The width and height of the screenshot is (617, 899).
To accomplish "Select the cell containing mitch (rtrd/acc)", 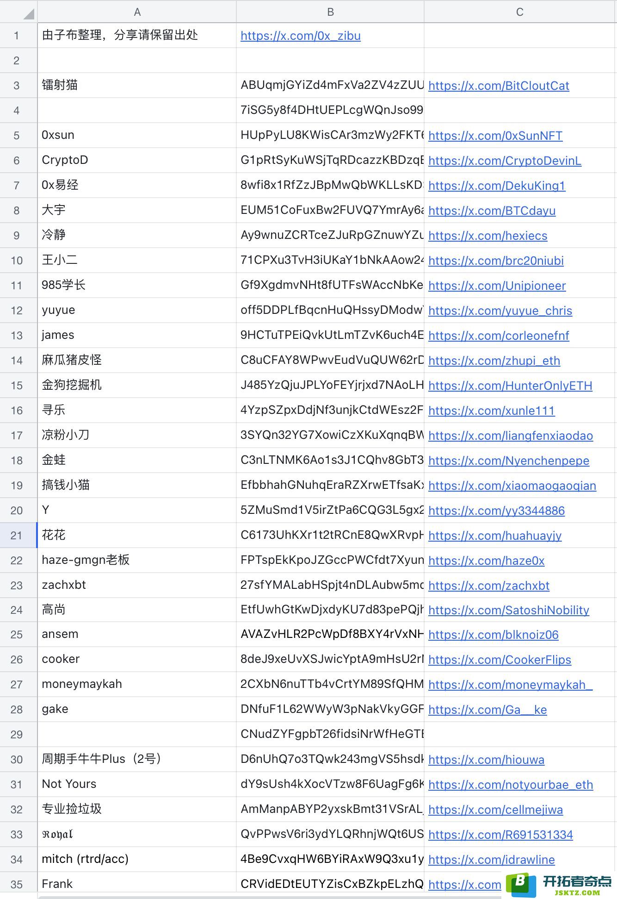I will [137, 859].
